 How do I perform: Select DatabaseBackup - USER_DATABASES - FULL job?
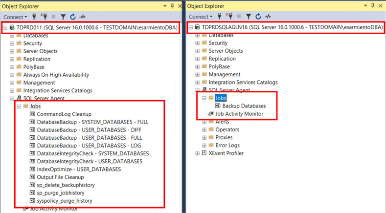[x=90, y=138]
